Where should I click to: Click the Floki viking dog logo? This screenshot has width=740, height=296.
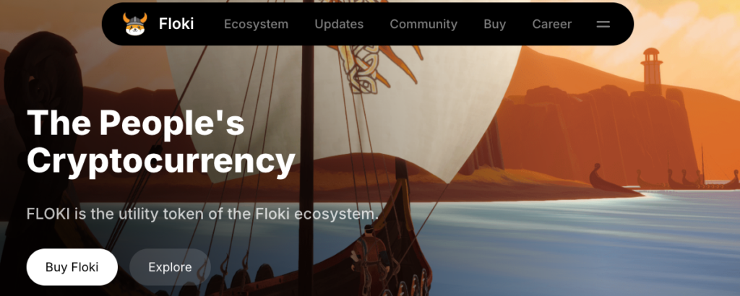(135, 24)
